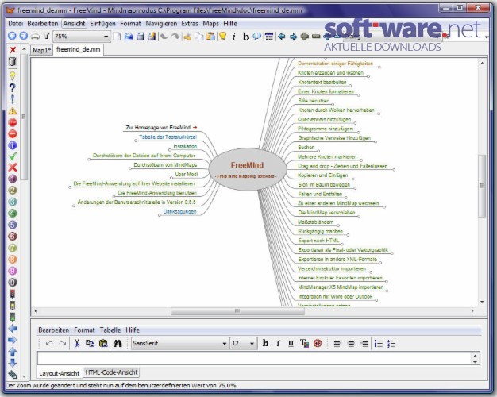This screenshot has width=497, height=397.
Task: Select the 'Installation' node
Action: [185, 146]
